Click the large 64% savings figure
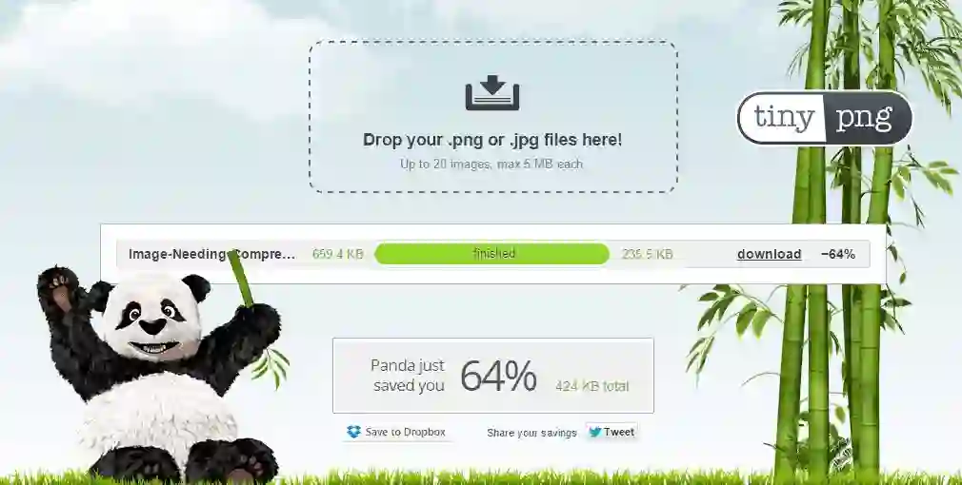Screen dimensions: 962x485 click(x=498, y=376)
